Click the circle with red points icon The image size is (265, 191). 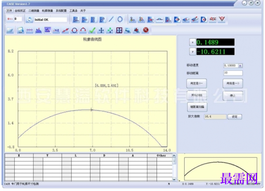75,30
